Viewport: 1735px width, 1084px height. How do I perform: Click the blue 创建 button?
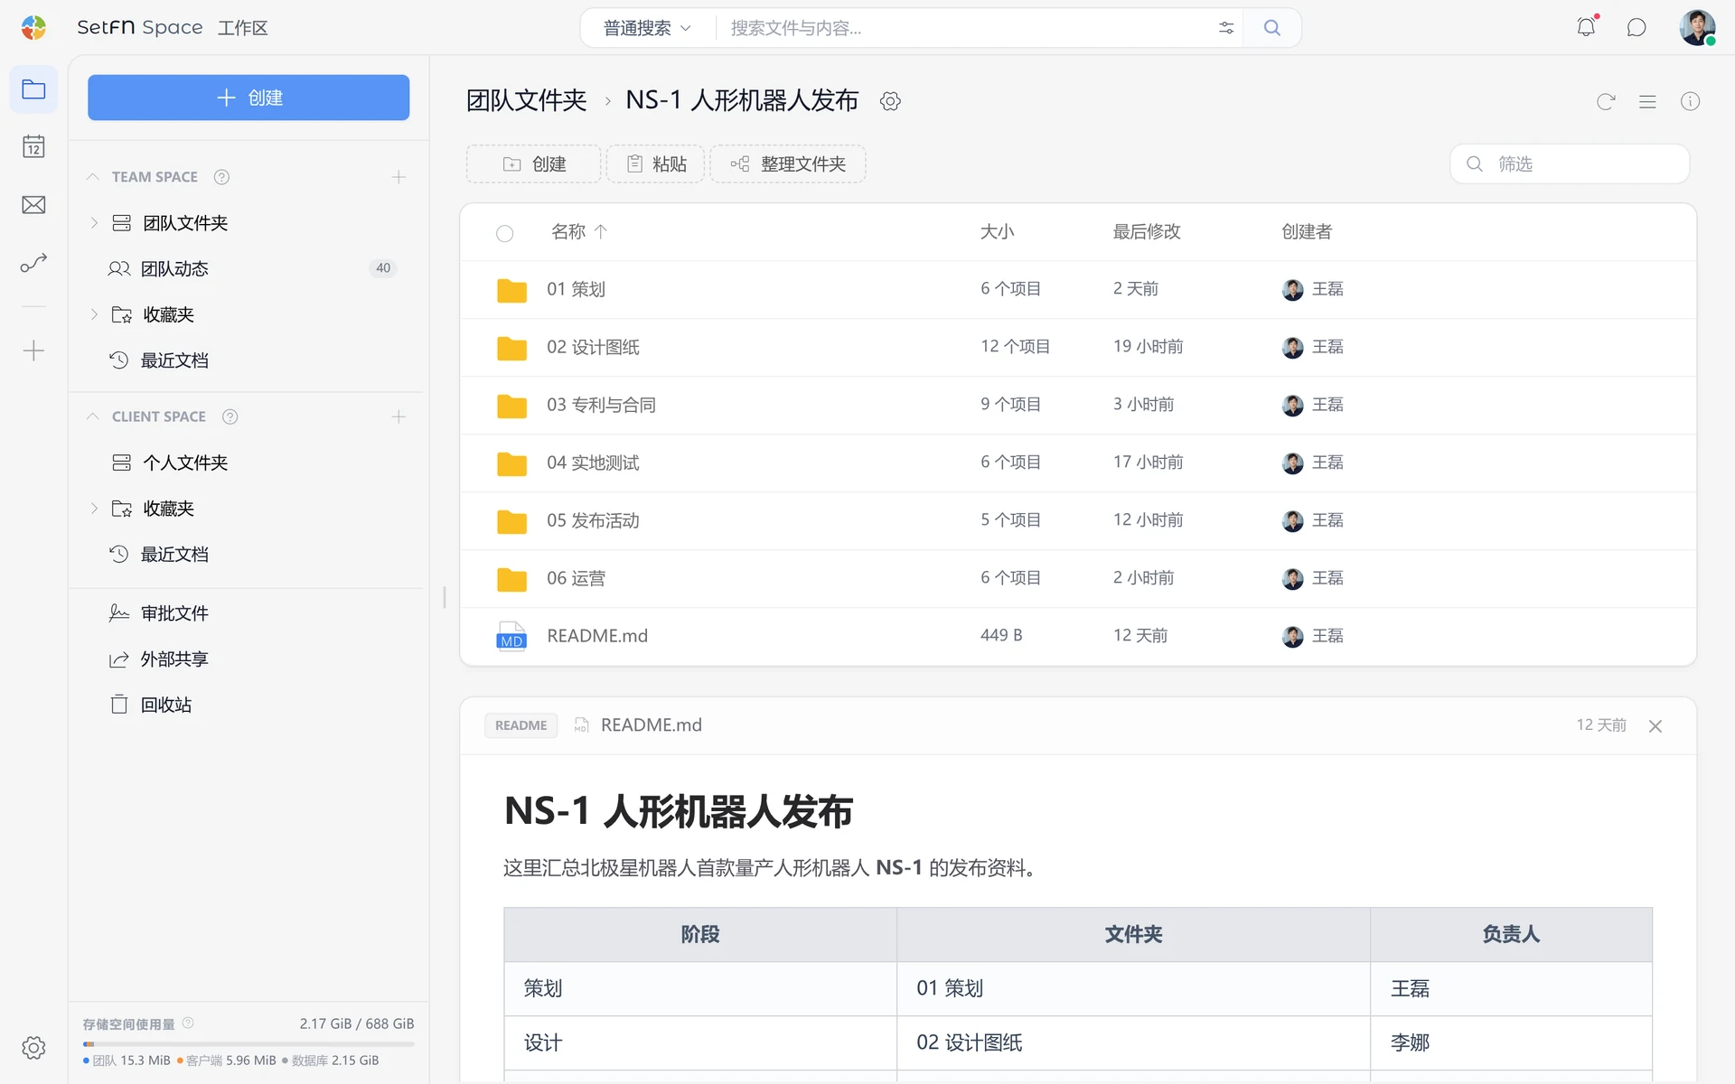click(x=249, y=98)
